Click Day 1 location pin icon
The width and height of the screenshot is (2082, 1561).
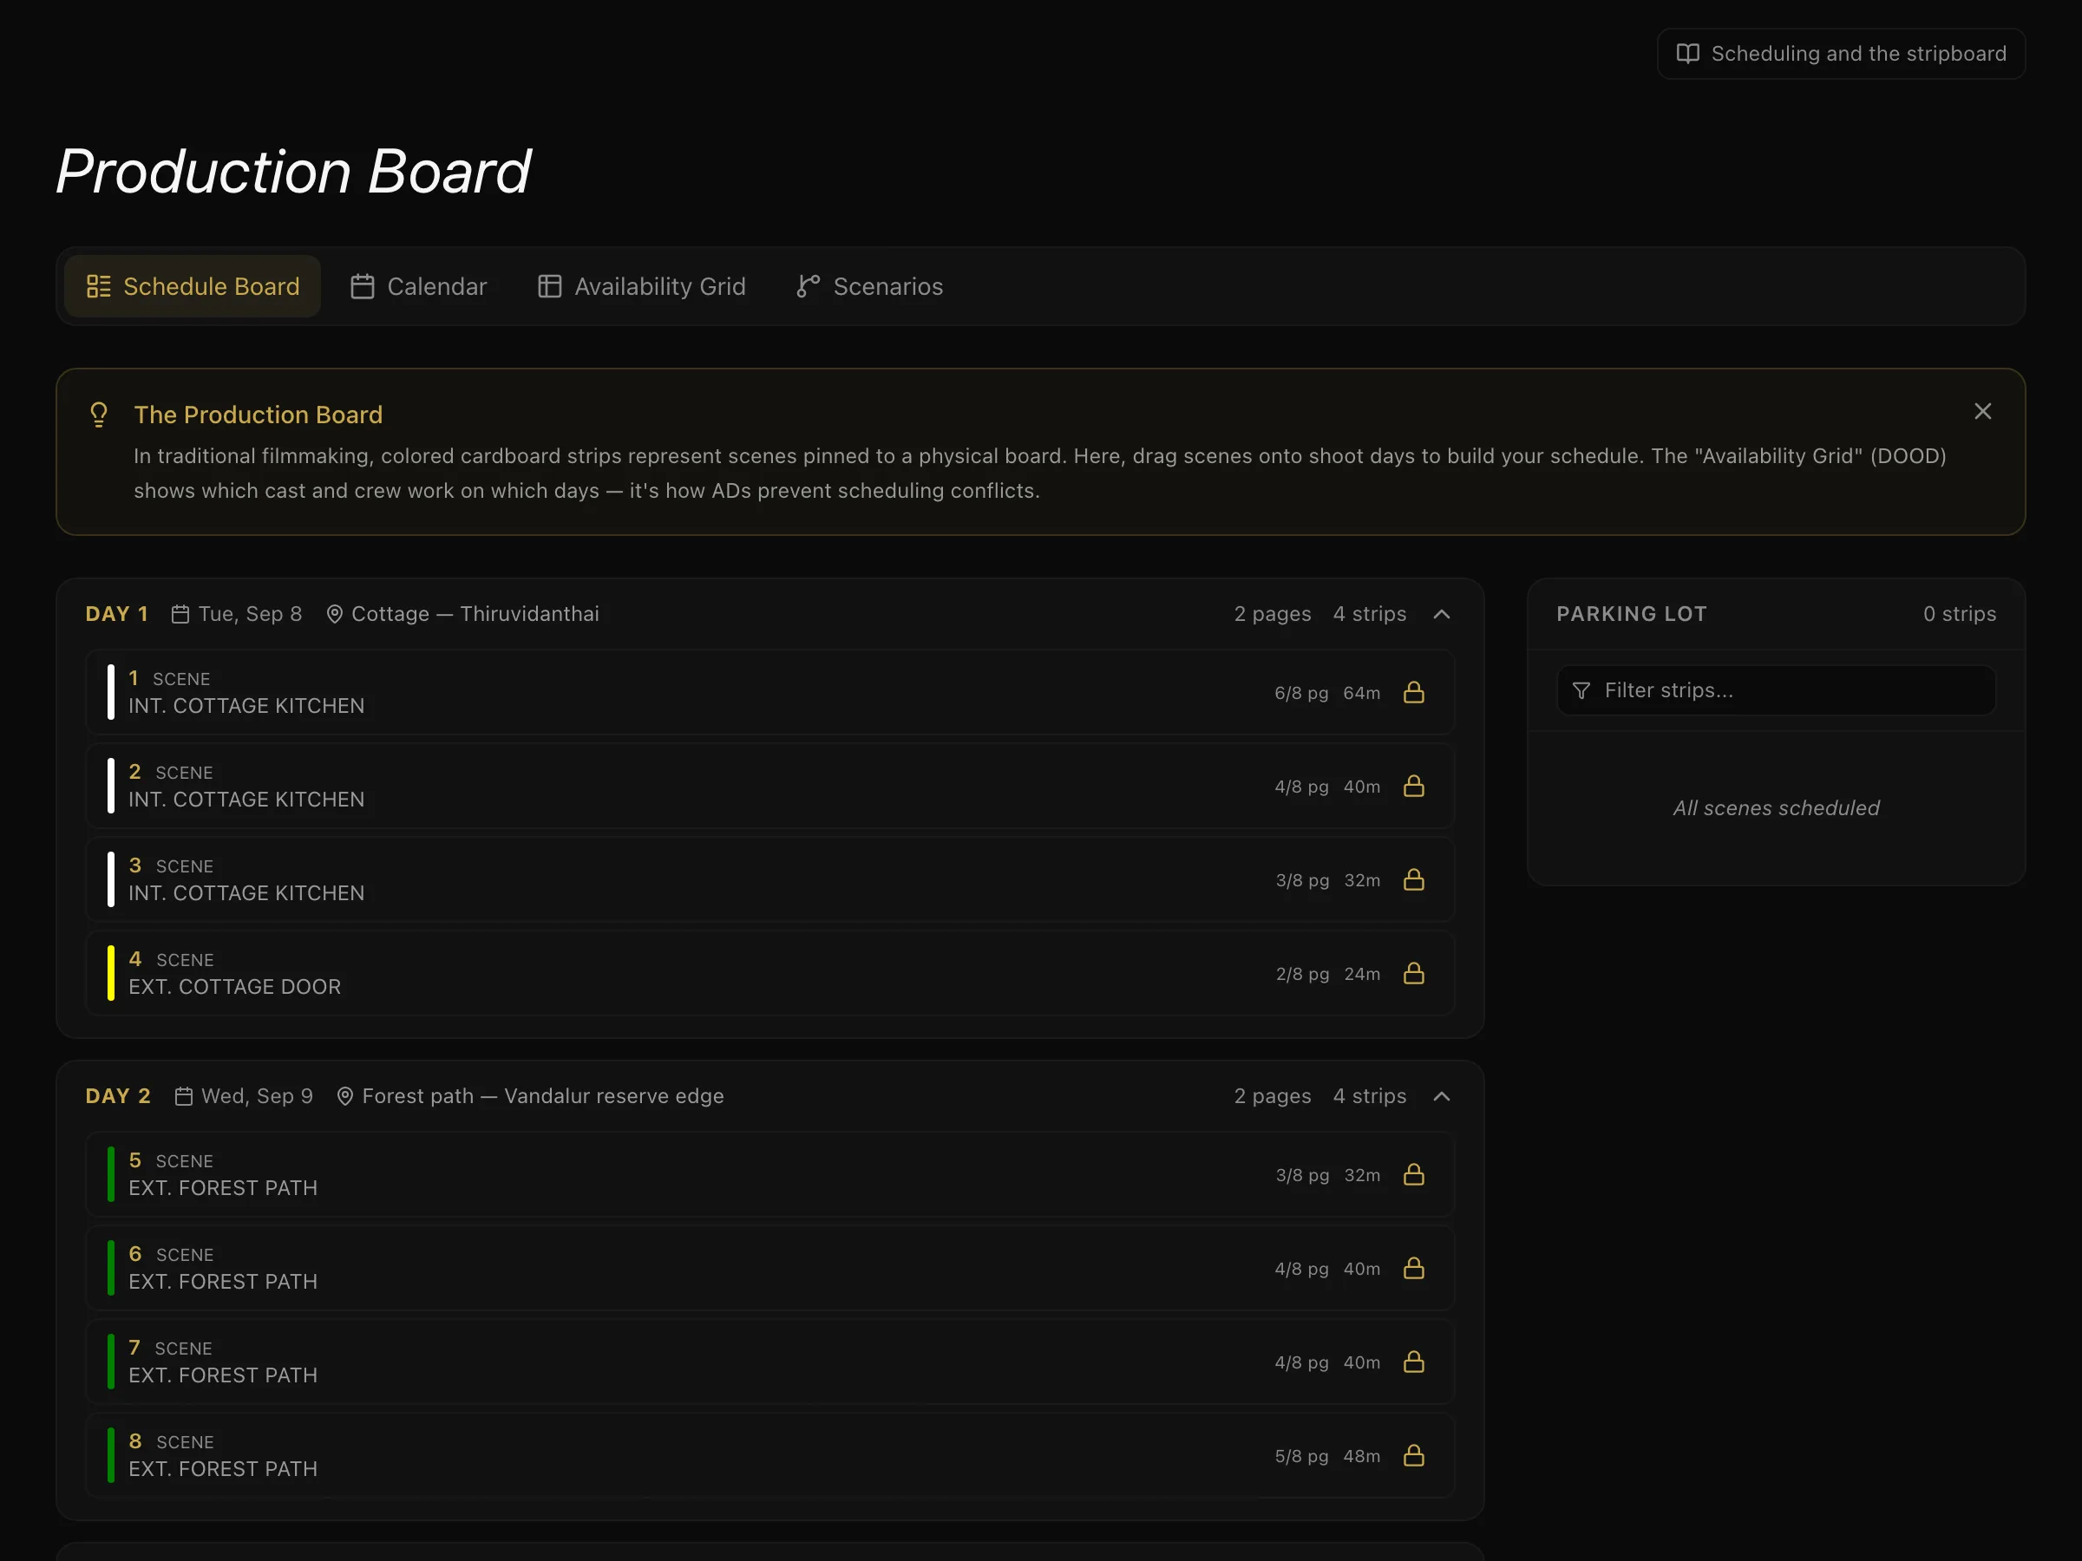[334, 614]
